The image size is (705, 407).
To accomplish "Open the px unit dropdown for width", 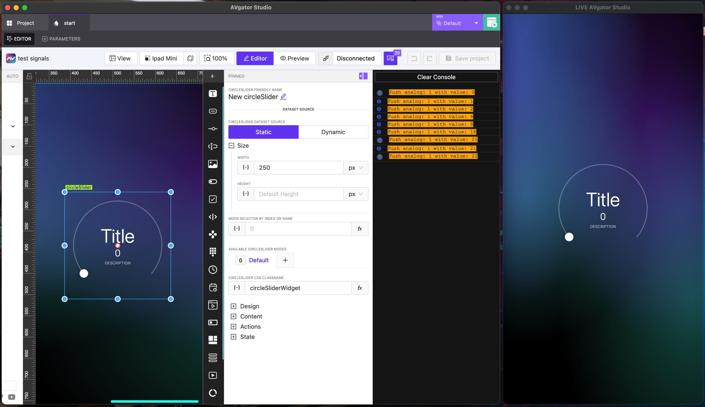I will tap(356, 167).
